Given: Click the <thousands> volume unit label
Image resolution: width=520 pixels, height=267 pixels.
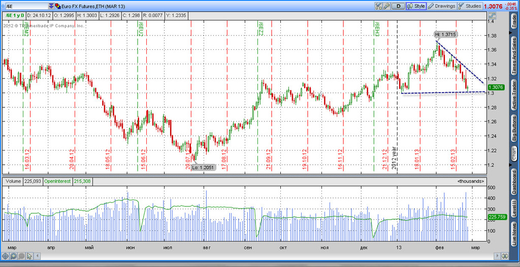Looking at the screenshot, I should 471,182.
